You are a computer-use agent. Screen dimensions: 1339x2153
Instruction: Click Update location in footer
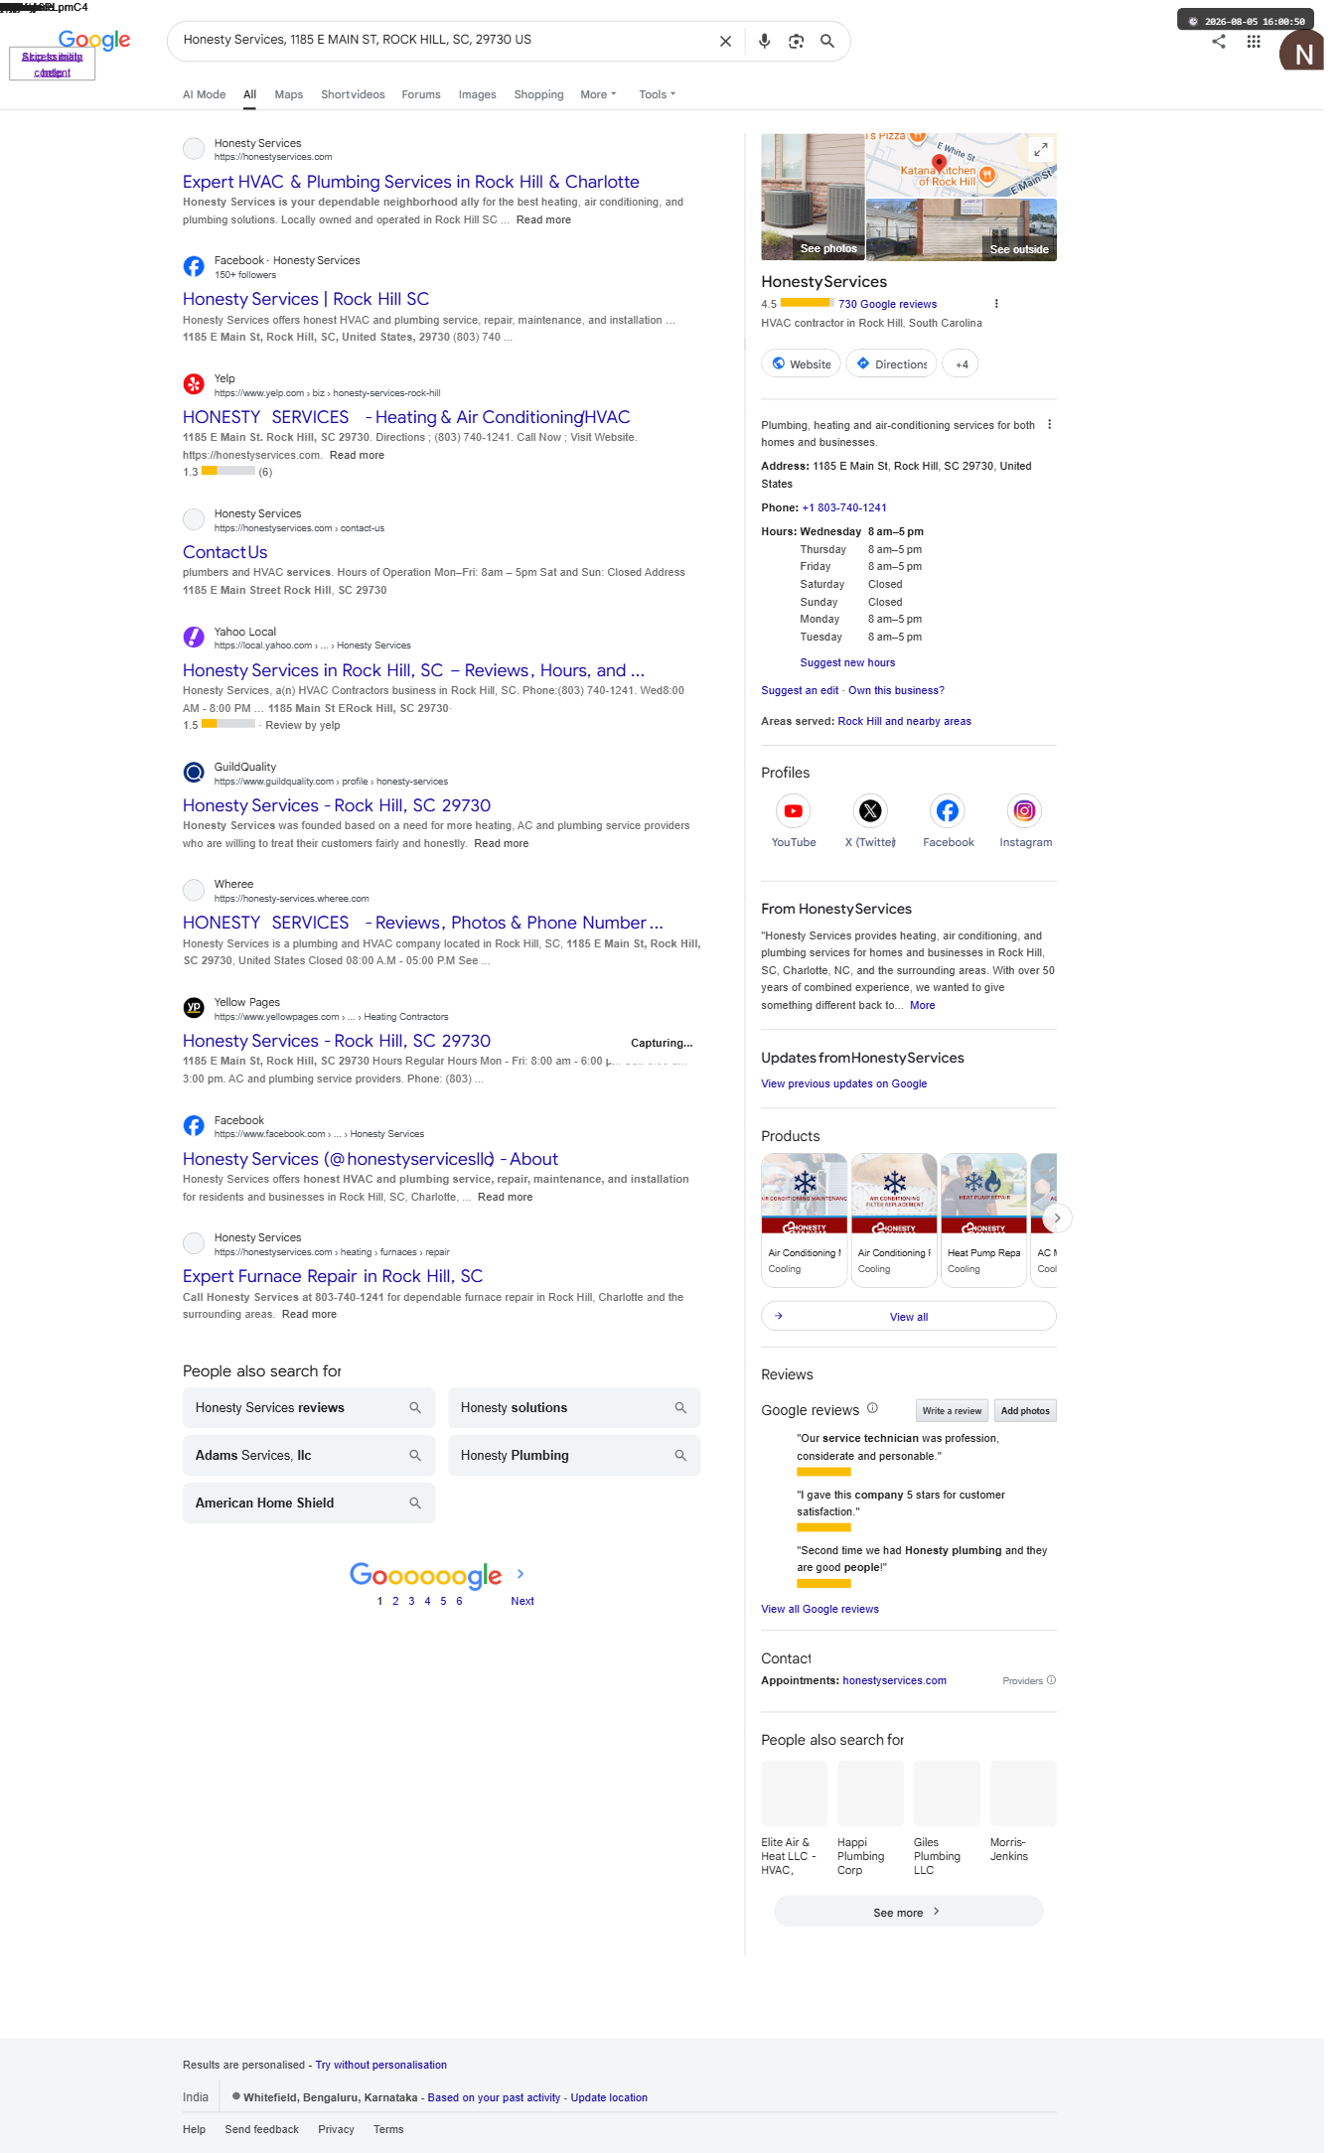(609, 2098)
